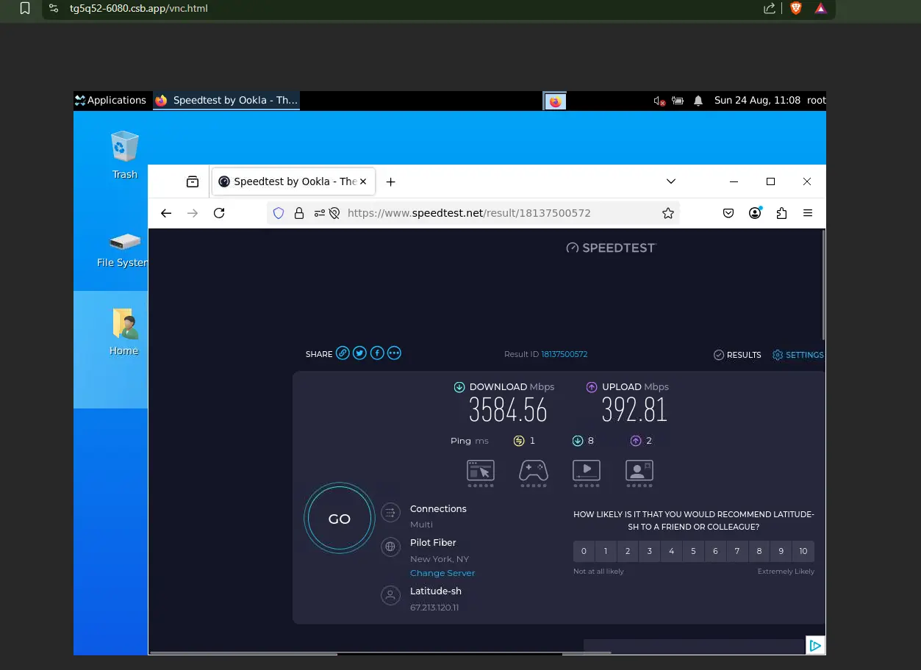Share result on Facebook

coord(377,353)
